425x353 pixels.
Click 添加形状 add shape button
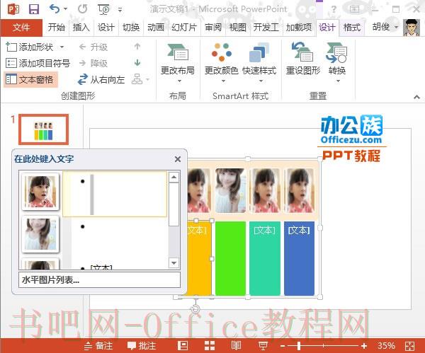pos(29,47)
